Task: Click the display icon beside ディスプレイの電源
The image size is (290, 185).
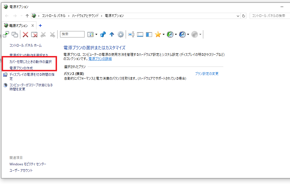Action: coord(5,75)
